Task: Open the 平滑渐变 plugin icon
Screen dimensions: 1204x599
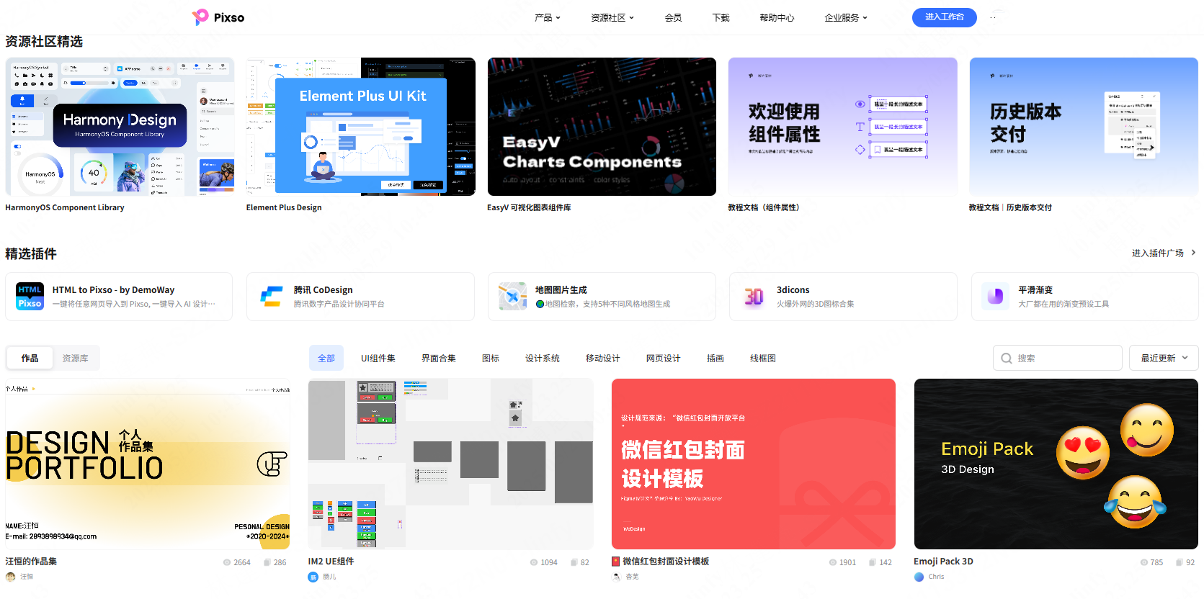Action: [x=996, y=296]
